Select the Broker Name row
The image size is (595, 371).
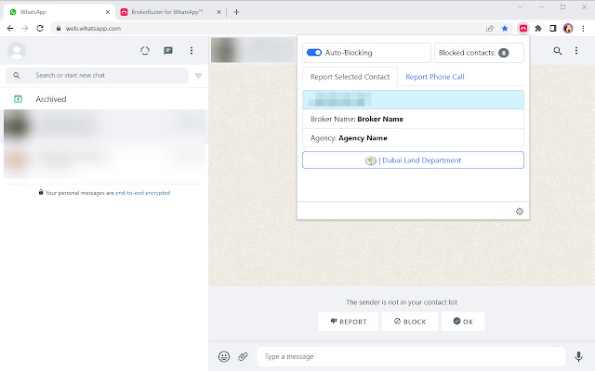pos(413,119)
